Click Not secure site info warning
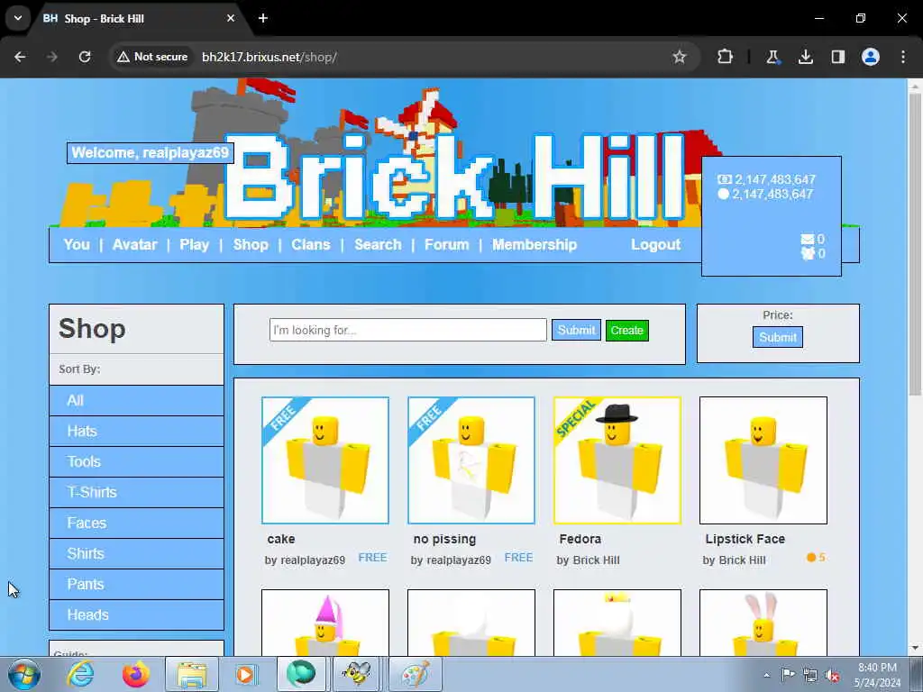The width and height of the screenshot is (923, 692). click(x=152, y=57)
